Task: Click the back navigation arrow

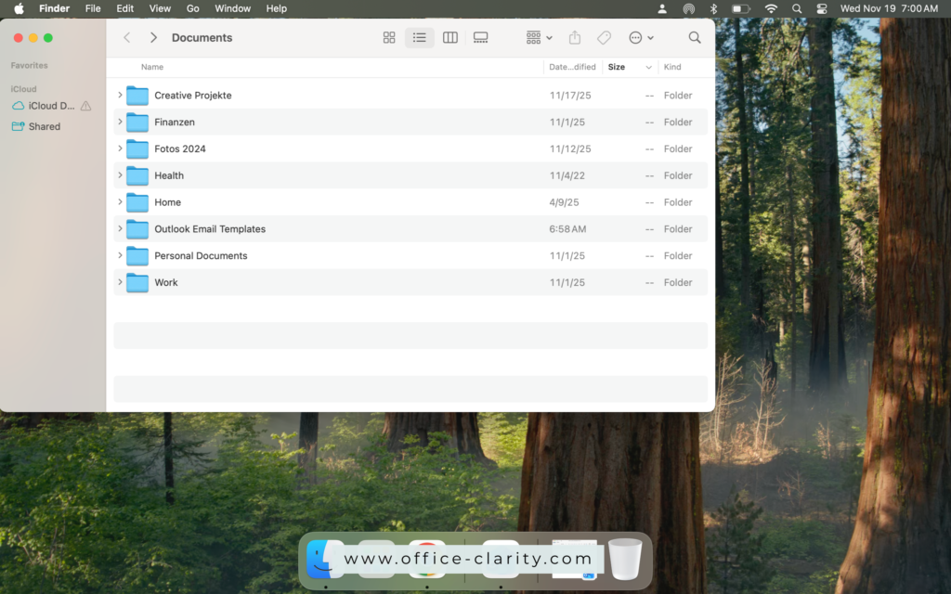Action: pos(126,37)
